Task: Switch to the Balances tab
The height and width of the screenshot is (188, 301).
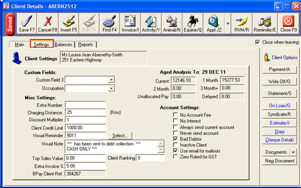Action: point(63,45)
